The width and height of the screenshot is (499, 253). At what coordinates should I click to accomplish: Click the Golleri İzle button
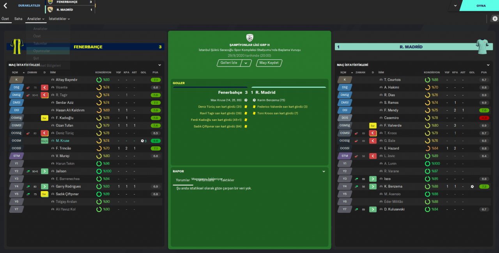coord(229,63)
